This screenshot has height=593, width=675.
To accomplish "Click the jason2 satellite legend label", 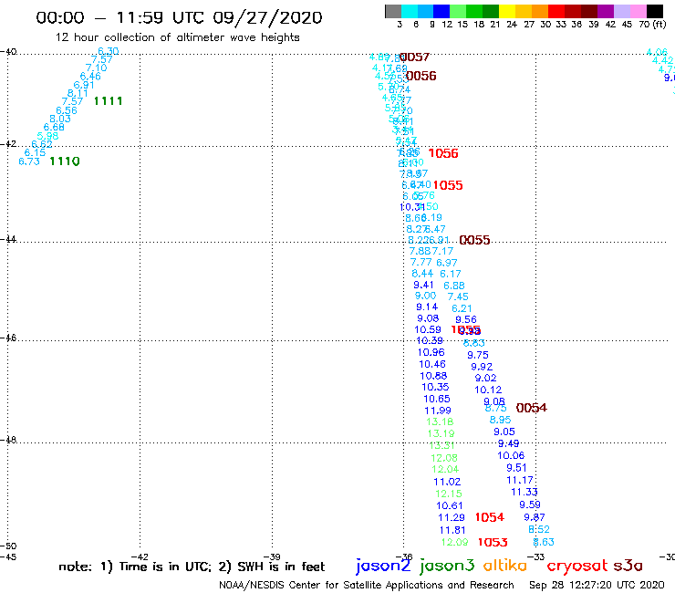I will (383, 567).
